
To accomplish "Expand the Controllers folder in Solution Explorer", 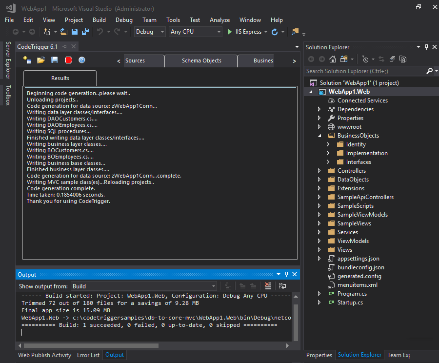I will pyautogui.click(x=319, y=171).
